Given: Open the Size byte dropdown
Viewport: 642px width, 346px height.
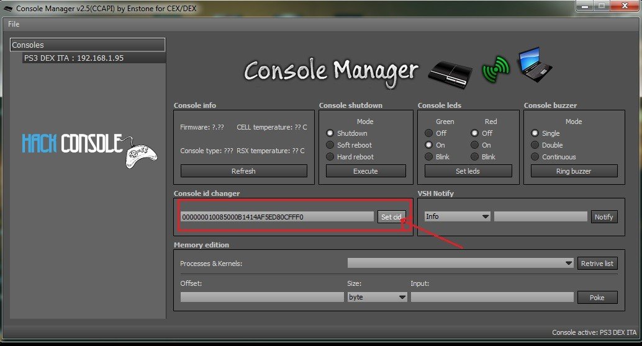Looking at the screenshot, I should (x=377, y=297).
